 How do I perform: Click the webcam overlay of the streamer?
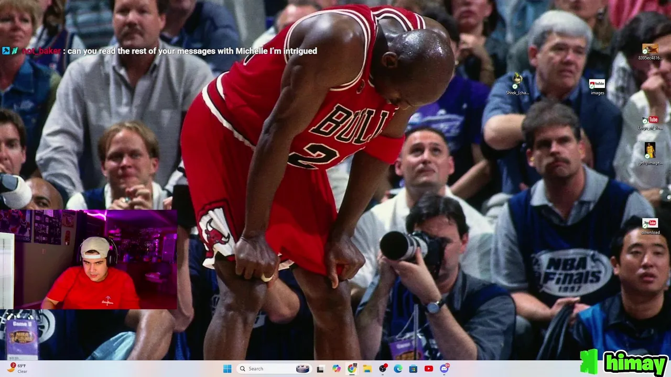point(89,260)
